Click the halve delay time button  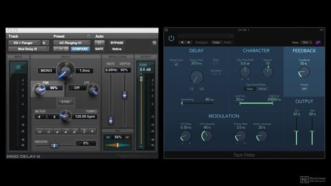click(192, 89)
